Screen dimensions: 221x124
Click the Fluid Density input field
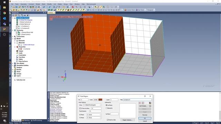point(95,111)
